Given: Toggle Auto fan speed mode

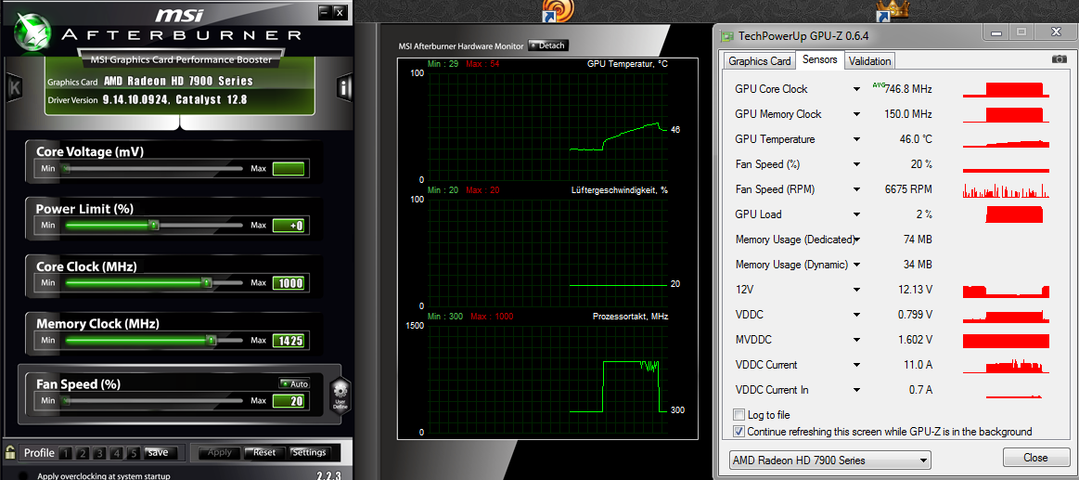Looking at the screenshot, I should point(294,383).
